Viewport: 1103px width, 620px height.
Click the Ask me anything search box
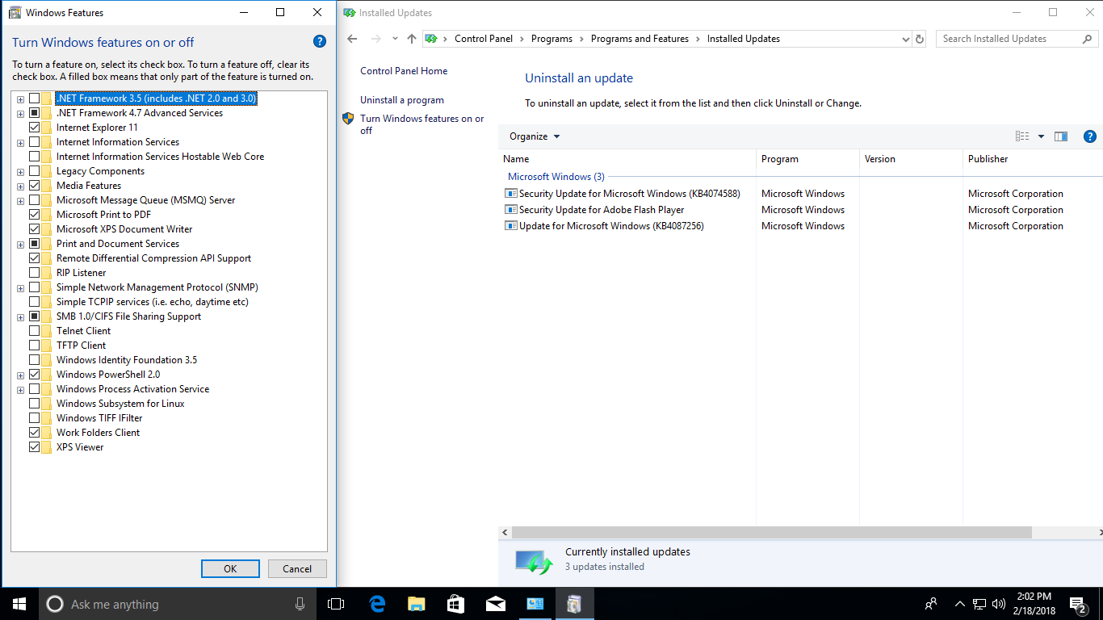(176, 604)
